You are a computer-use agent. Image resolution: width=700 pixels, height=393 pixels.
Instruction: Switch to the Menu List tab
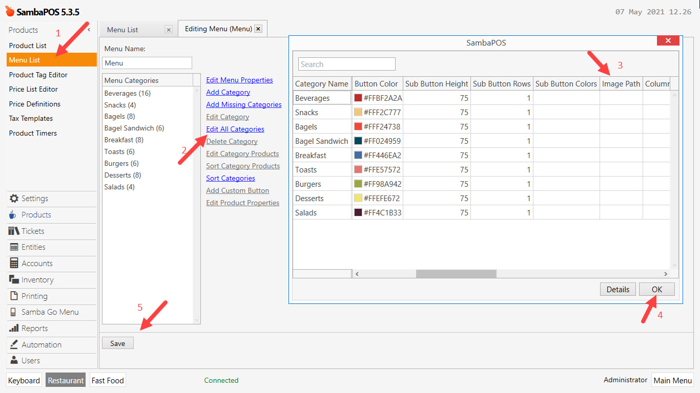pyautogui.click(x=122, y=29)
